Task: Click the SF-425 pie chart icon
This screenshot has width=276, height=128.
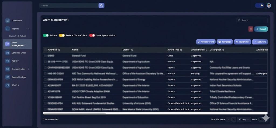Action: coord(8,85)
